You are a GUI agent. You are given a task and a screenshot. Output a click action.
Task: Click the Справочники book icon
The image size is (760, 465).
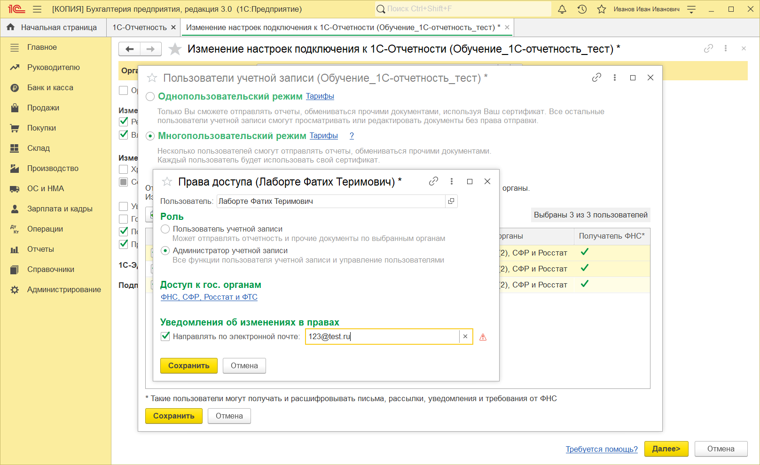pos(15,270)
